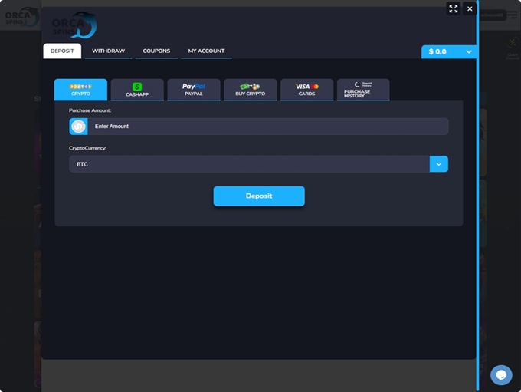Open Purchase History tab

362,90
